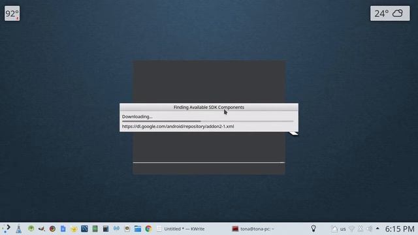Image resolution: width=418 pixels, height=235 pixels.
Task: Launch the dark calculator icon
Action: [x=106, y=228]
